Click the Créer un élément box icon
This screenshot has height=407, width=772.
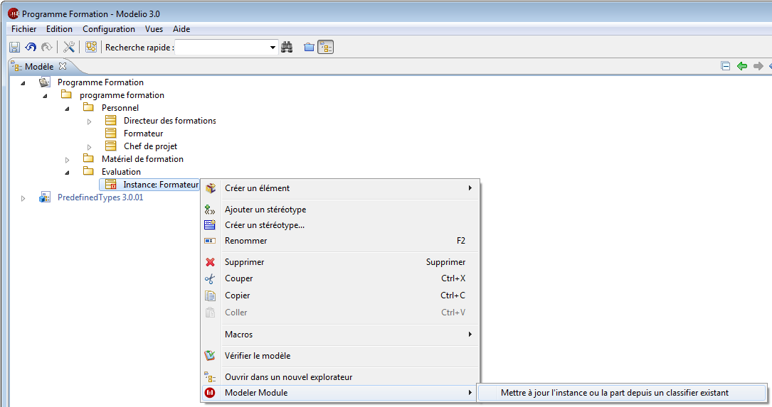pyautogui.click(x=210, y=188)
